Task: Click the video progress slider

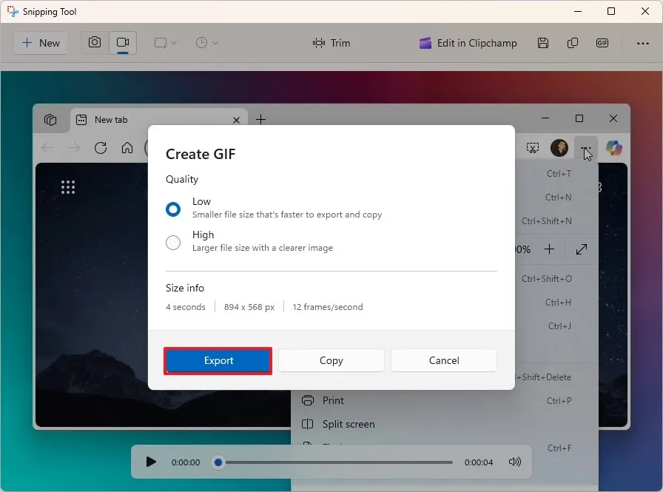Action: click(x=218, y=462)
